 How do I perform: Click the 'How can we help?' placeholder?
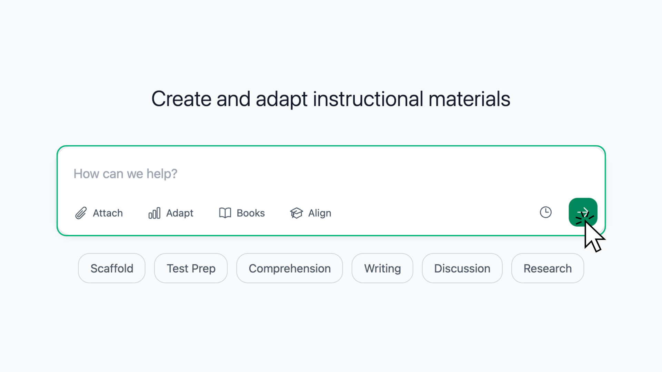point(126,174)
